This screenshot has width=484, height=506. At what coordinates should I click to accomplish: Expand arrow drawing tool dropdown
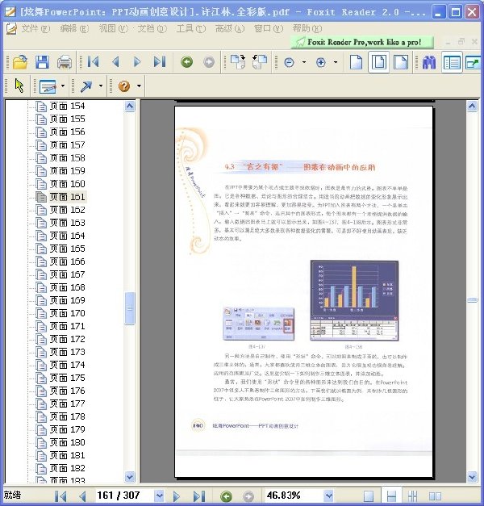click(x=101, y=86)
